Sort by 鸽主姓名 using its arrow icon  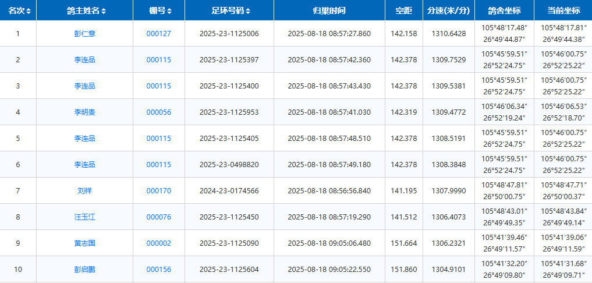(104, 11)
